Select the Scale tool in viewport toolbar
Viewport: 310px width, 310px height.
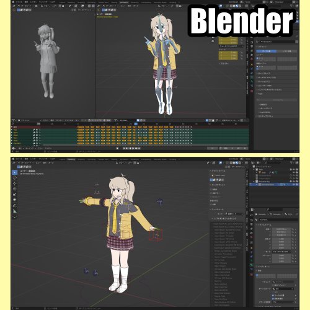pyautogui.click(x=15, y=195)
